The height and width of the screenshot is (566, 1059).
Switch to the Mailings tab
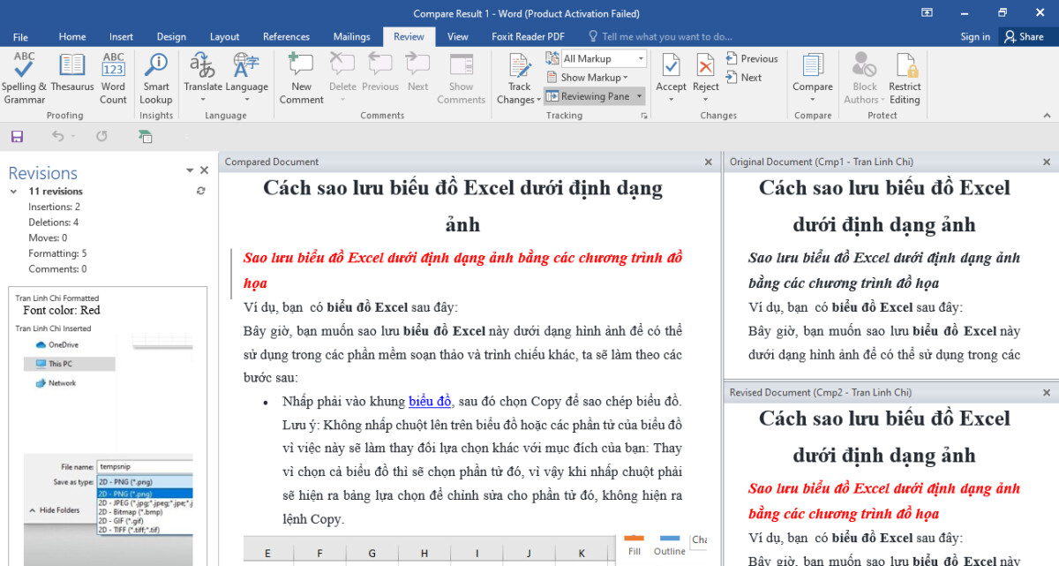tap(351, 36)
